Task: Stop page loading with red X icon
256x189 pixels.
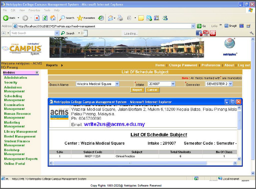Action: (37, 18)
